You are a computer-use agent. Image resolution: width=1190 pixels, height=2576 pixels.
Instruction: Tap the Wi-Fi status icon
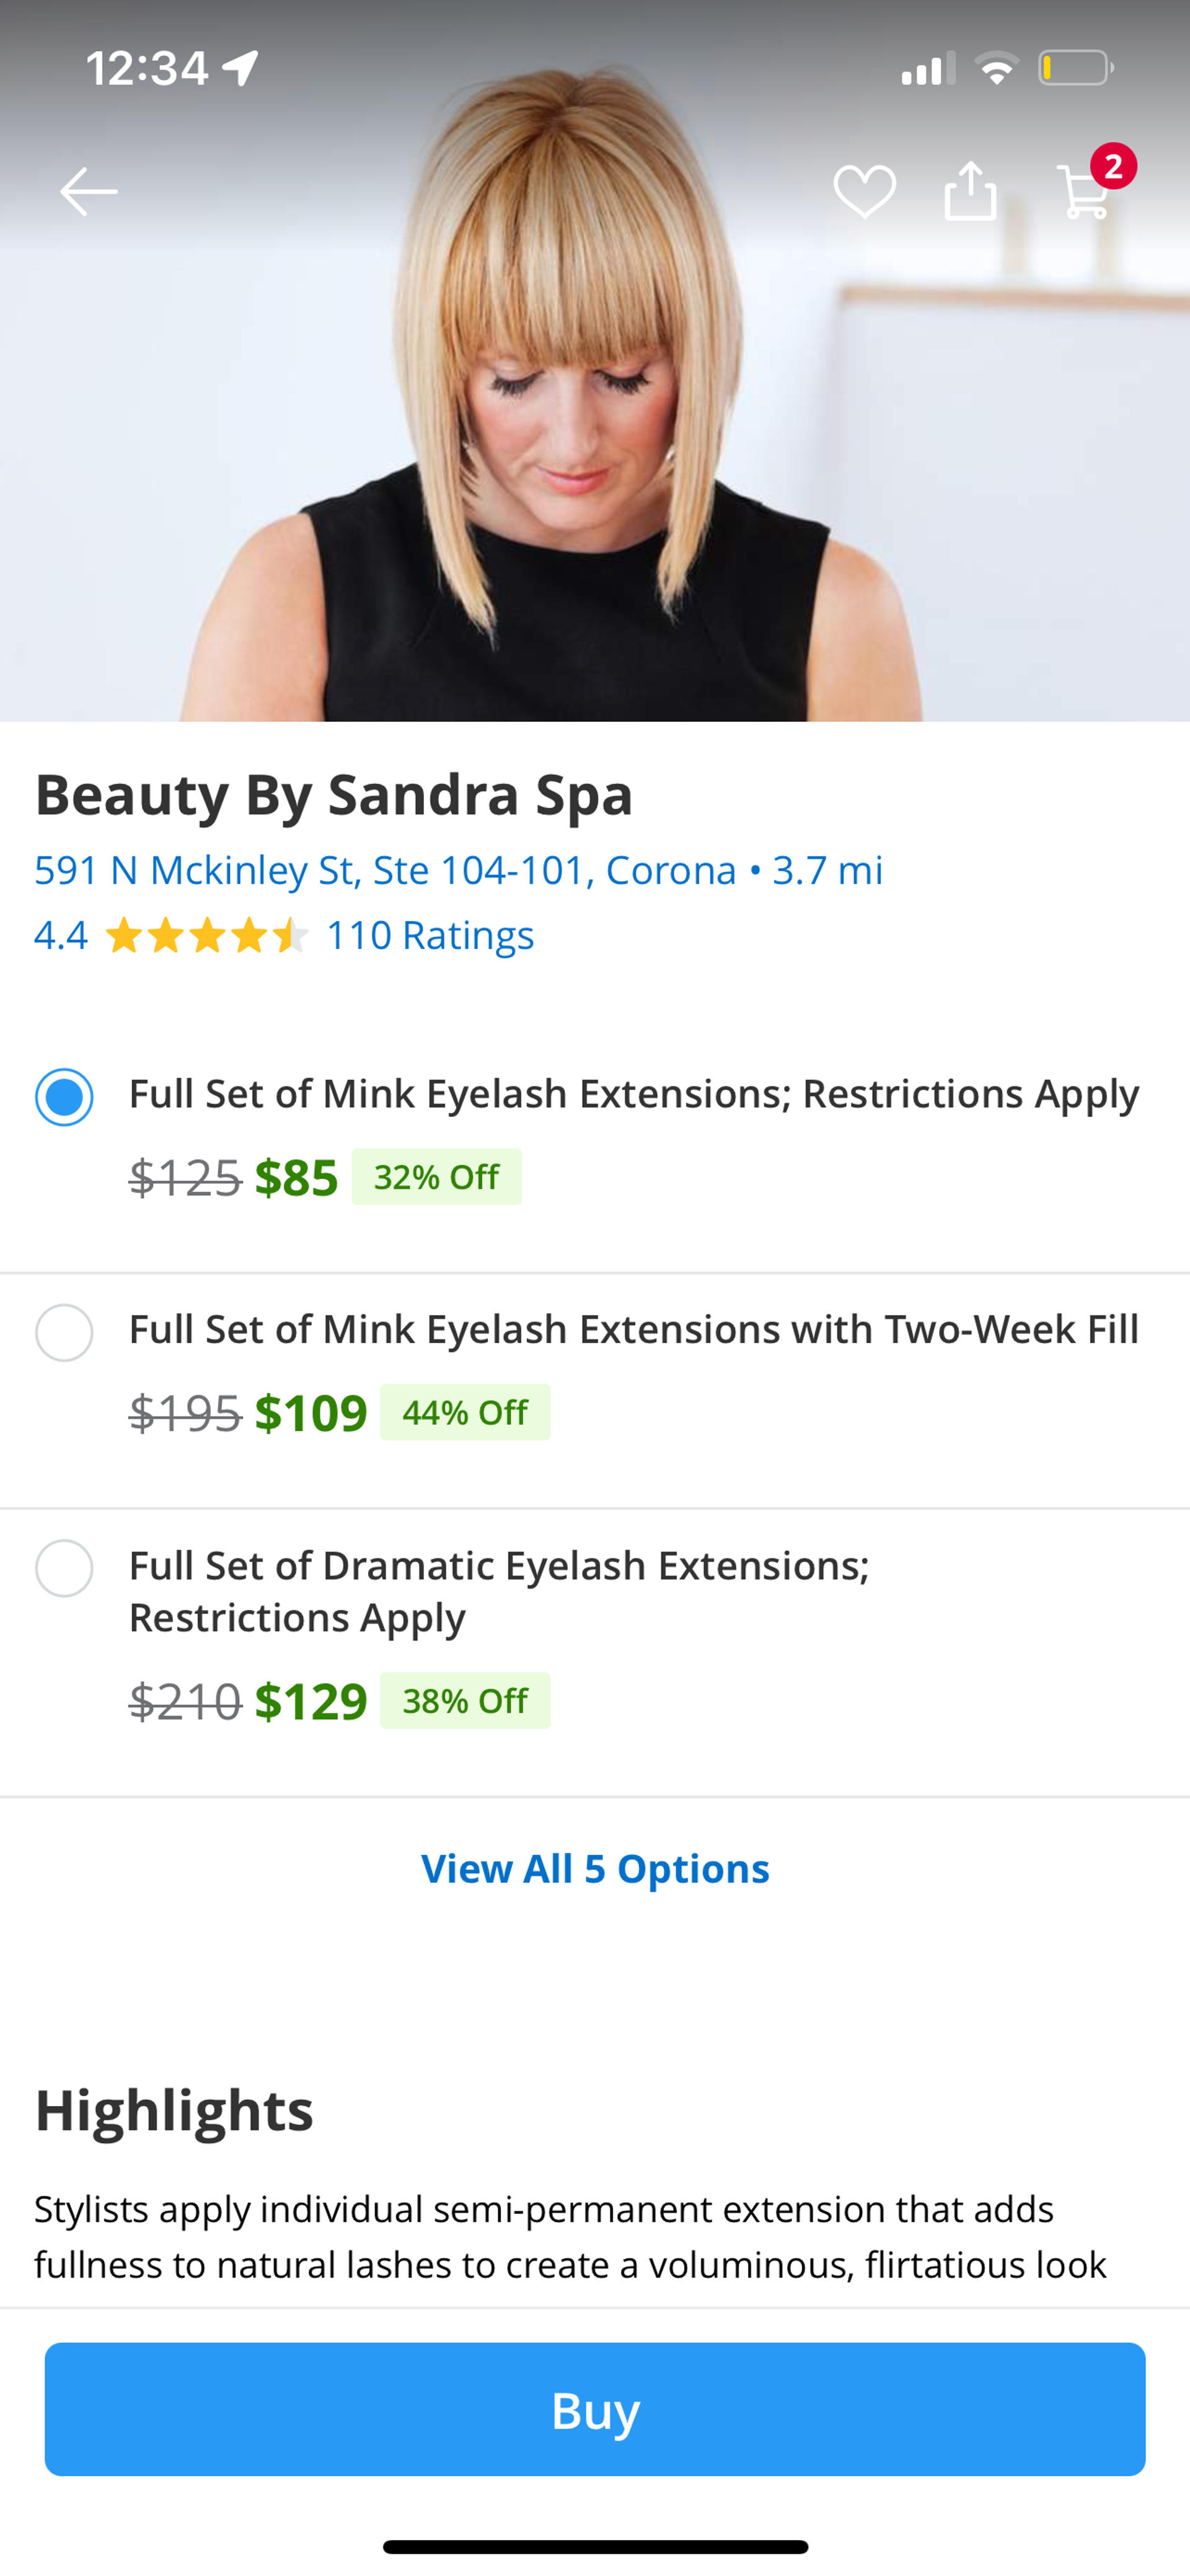995,68
